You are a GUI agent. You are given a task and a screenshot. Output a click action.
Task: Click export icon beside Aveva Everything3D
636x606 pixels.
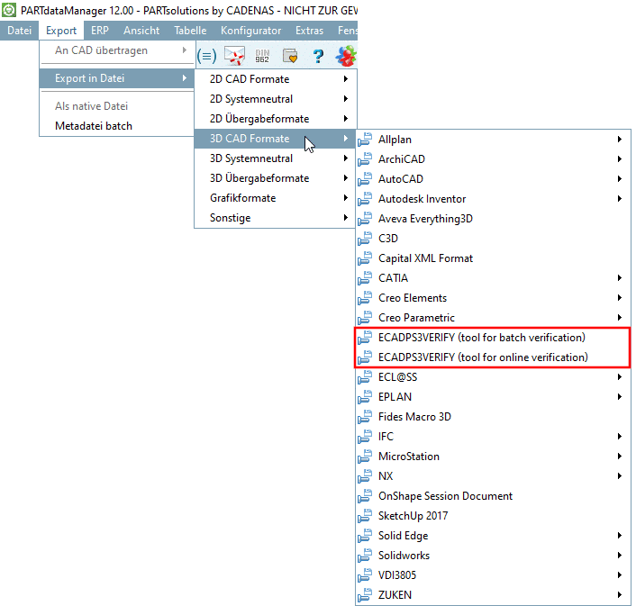pos(365,219)
